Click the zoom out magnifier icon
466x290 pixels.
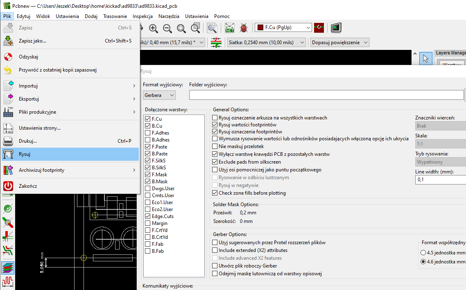tap(167, 28)
